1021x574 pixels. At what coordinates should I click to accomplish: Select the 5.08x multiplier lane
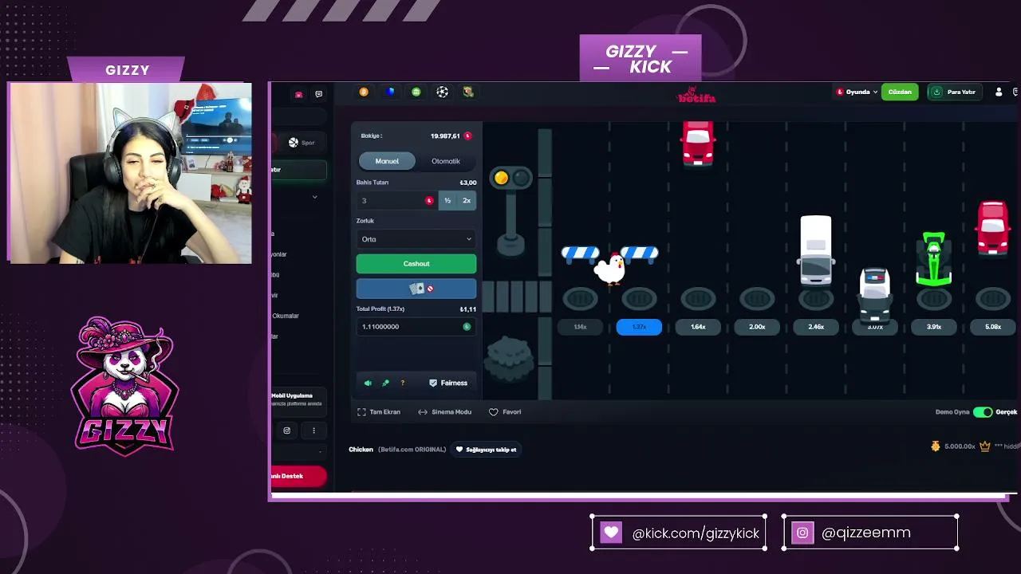tap(993, 327)
